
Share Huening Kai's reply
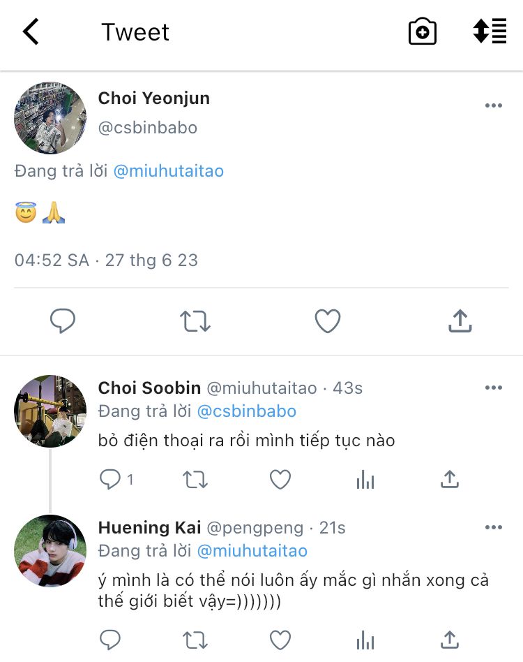450,639
